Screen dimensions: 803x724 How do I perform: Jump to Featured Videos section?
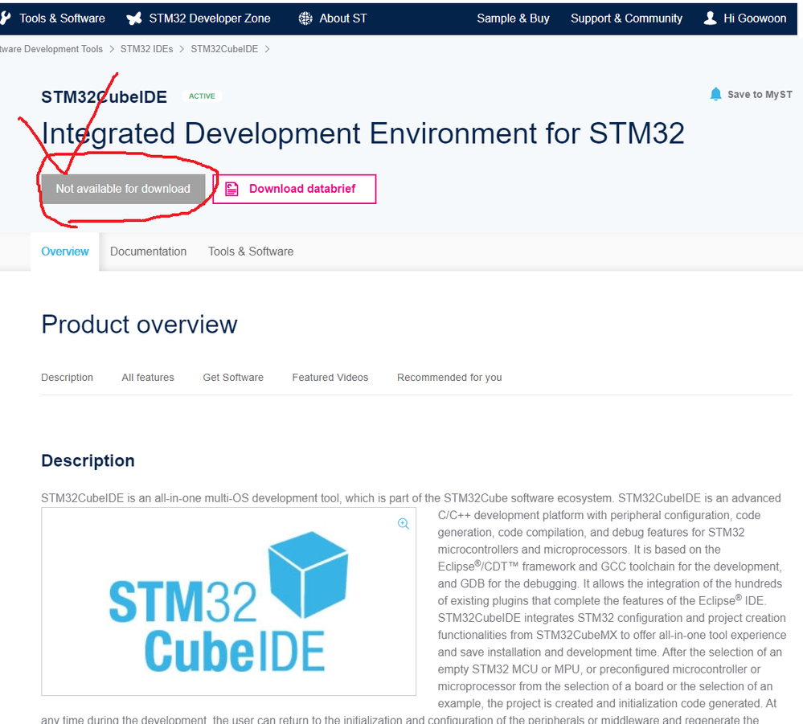tap(330, 378)
